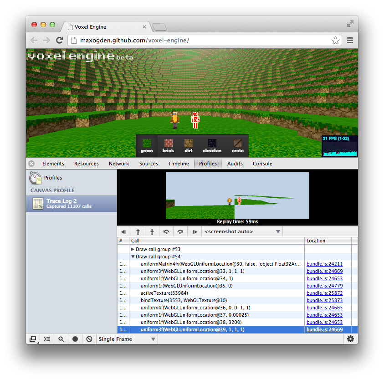
Task: Step forward one call with redo arrow
Action: (x=180, y=232)
